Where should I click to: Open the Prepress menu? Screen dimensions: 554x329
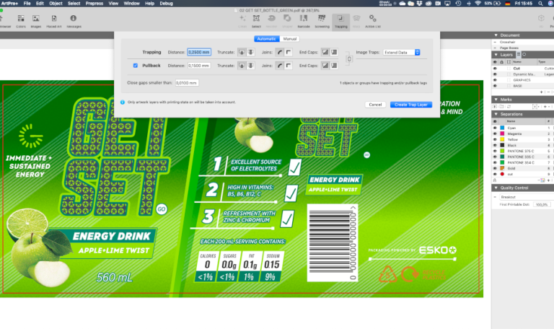94,4
